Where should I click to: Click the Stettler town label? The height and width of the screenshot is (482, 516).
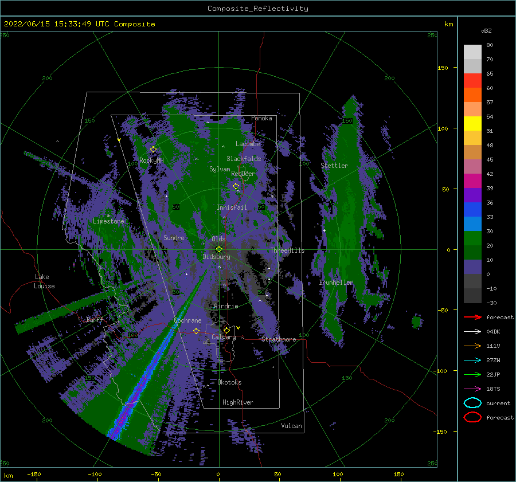[334, 166]
